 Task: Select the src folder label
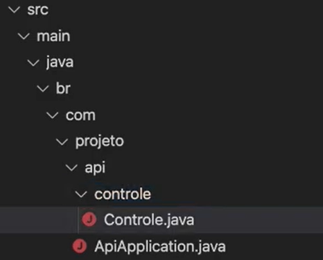click(37, 10)
